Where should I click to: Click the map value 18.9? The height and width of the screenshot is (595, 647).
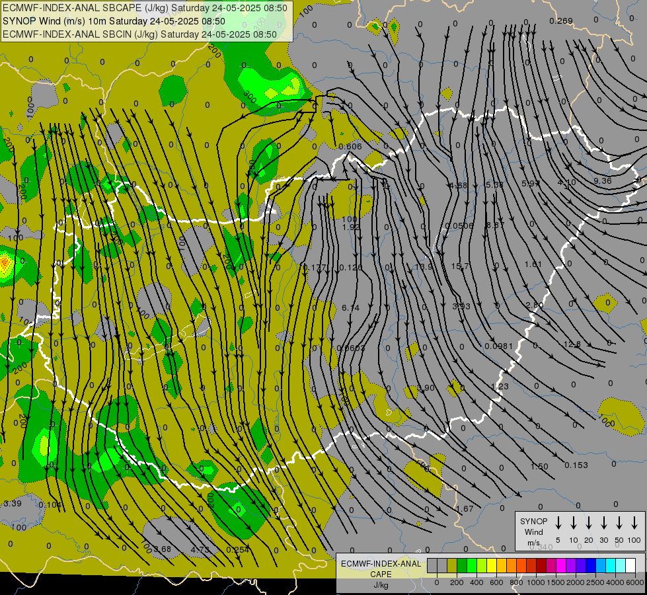[424, 266]
